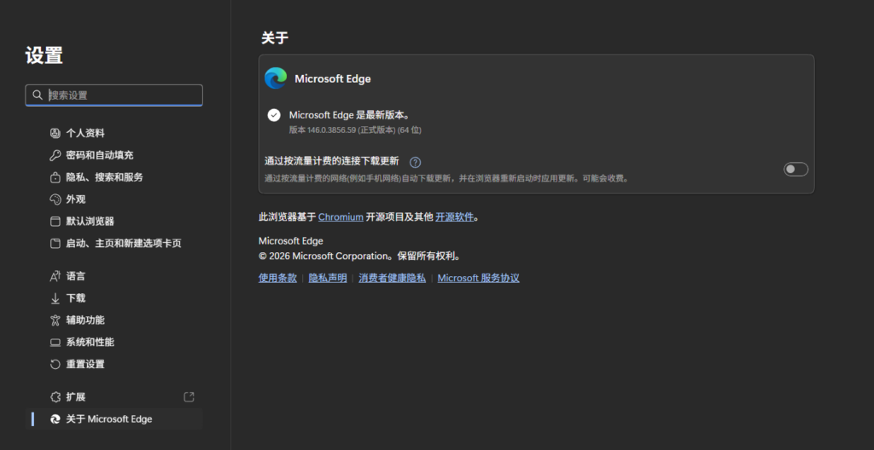The height and width of the screenshot is (450, 874).
Task: Click the puzzle piece icon beside 扩展
Action: 55,397
